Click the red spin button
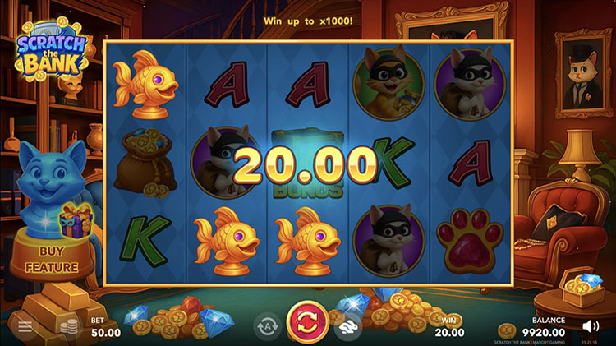The height and width of the screenshot is (346, 616). pyautogui.click(x=308, y=322)
